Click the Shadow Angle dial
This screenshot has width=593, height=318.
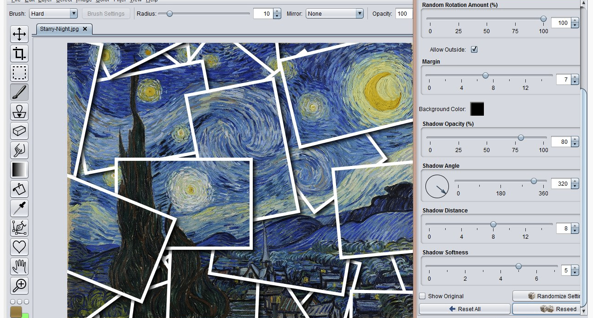pos(437,186)
